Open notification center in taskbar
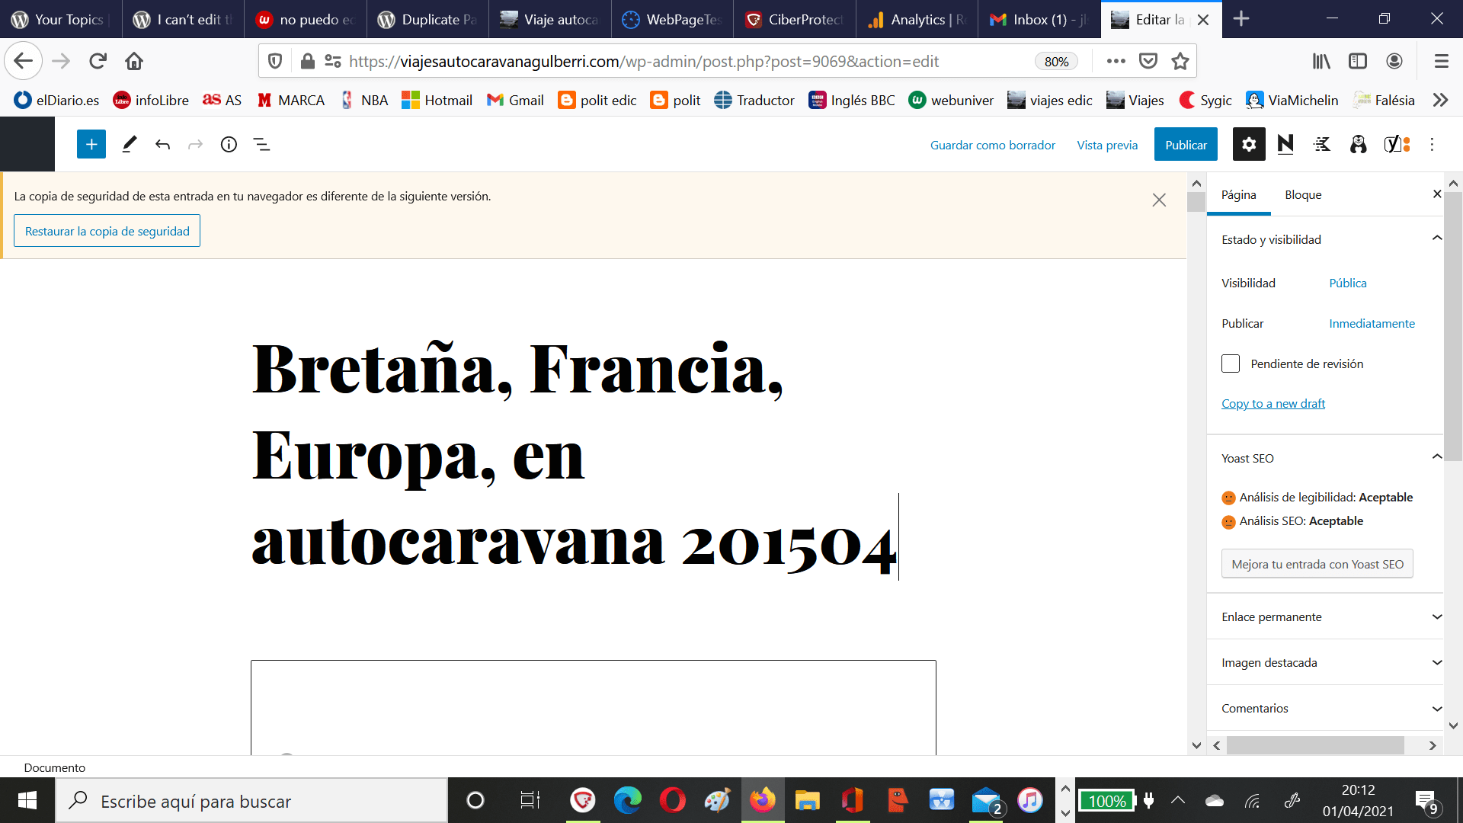This screenshot has height=823, width=1463. tap(1426, 801)
